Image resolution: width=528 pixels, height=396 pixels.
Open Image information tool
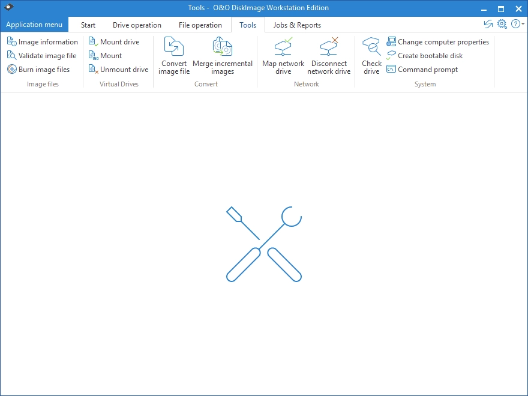(43, 42)
